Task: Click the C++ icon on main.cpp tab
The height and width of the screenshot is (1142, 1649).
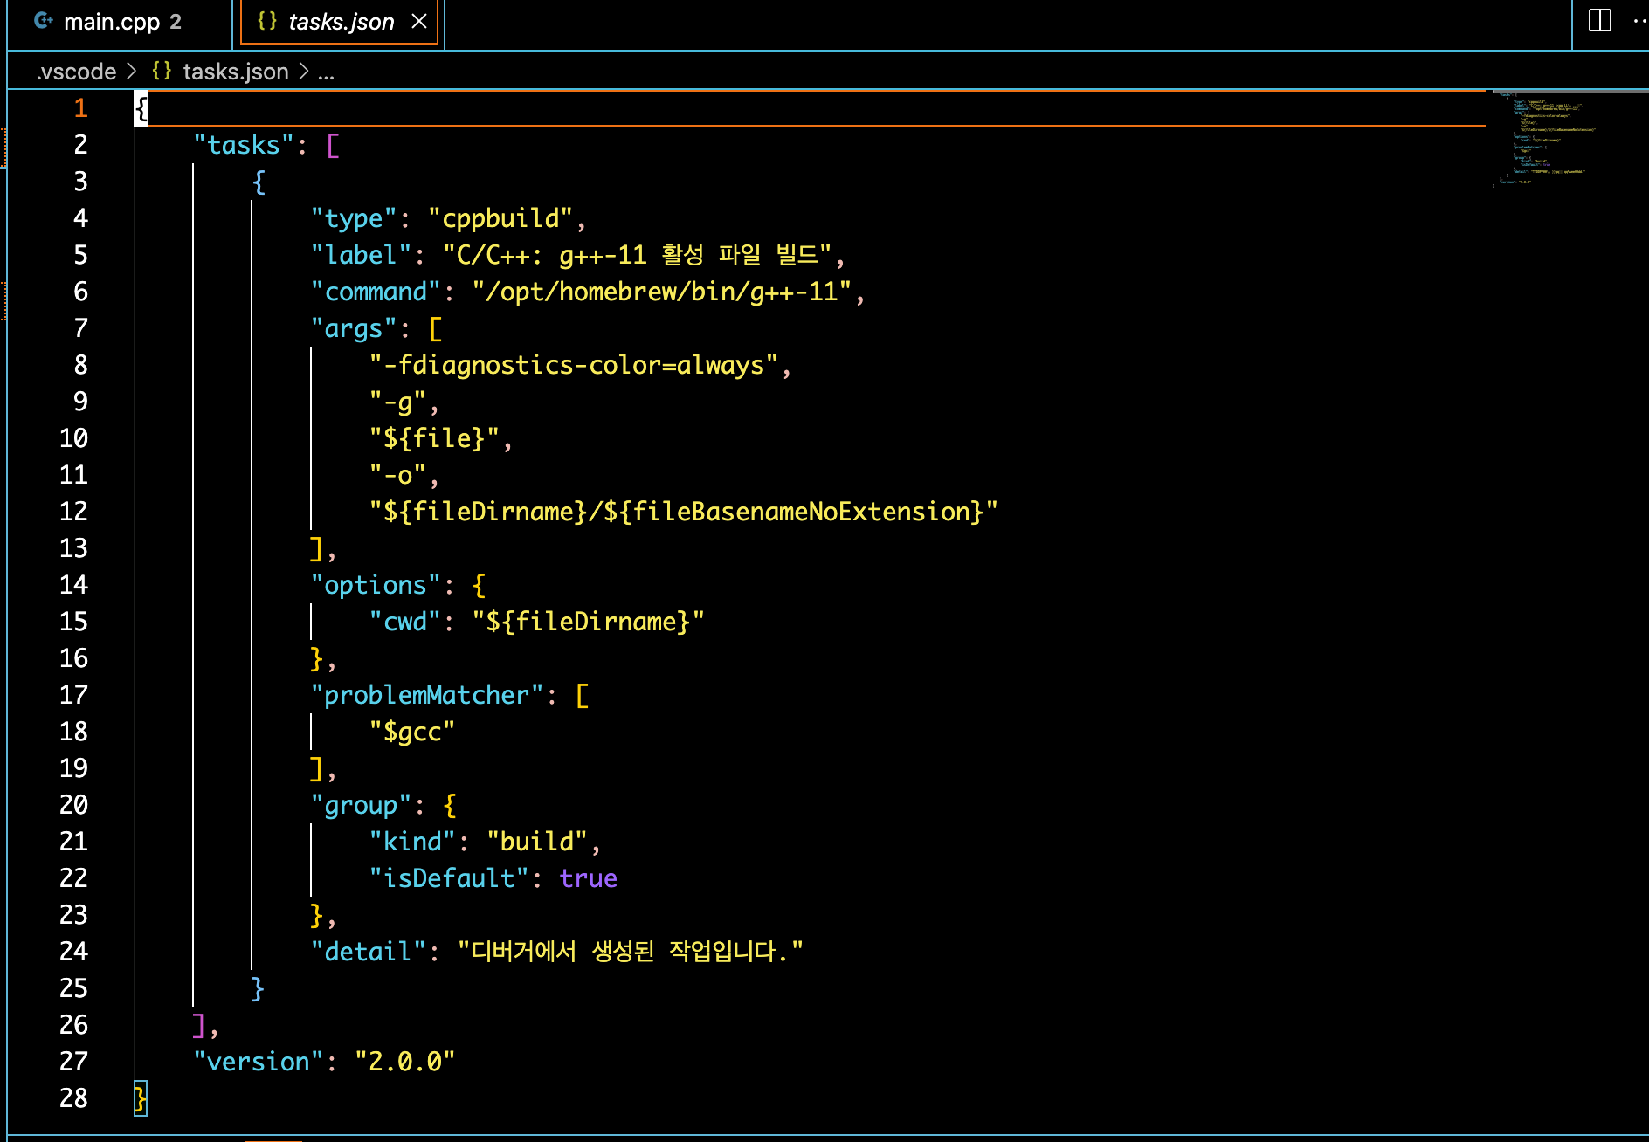Action: (42, 21)
